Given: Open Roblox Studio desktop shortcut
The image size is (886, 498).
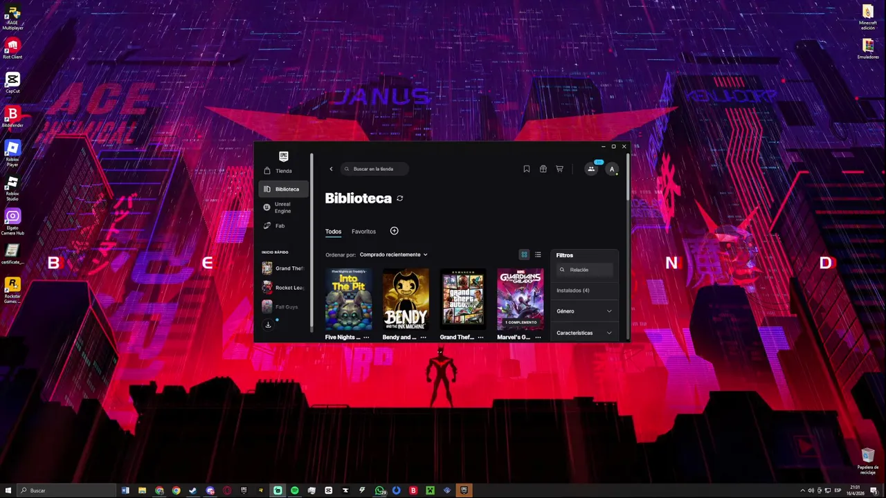Looking at the screenshot, I should pos(12,187).
